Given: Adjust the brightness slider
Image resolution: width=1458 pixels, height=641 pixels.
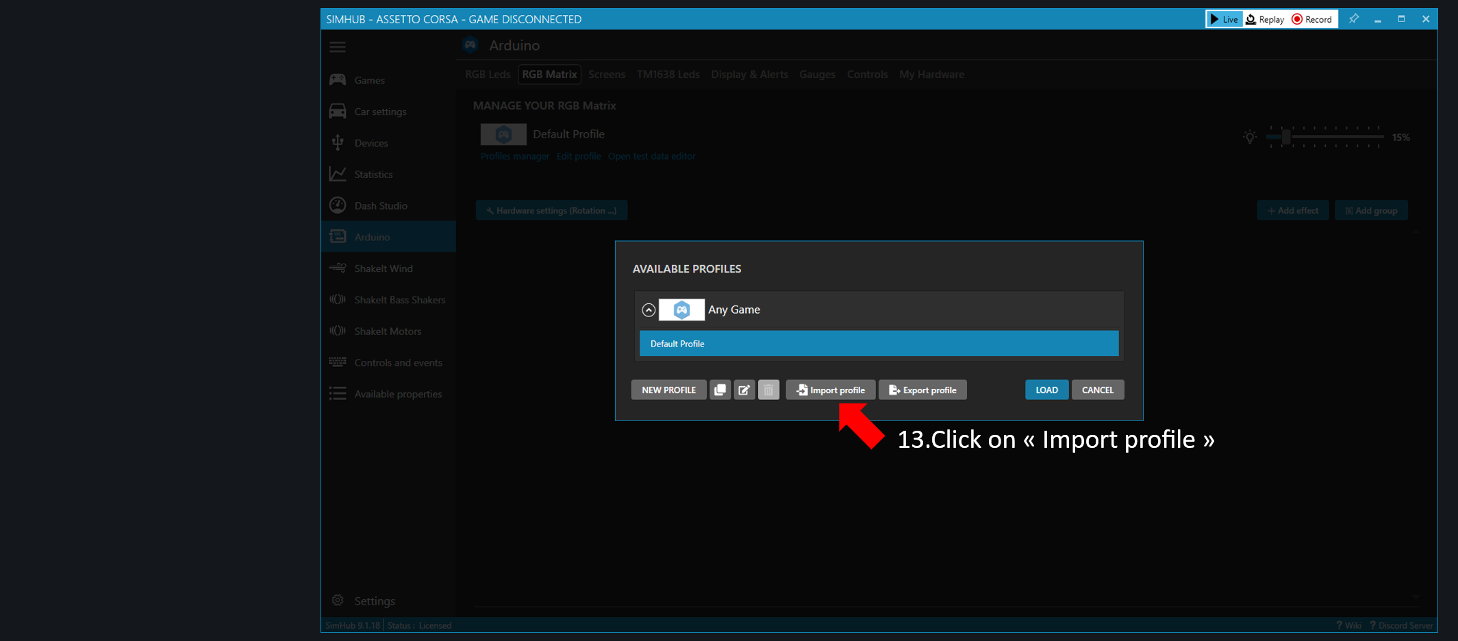Looking at the screenshot, I should 1286,137.
